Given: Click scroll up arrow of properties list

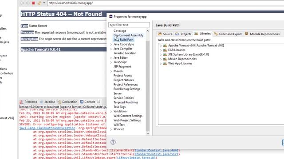Looking at the screenshot, I should [148, 31].
